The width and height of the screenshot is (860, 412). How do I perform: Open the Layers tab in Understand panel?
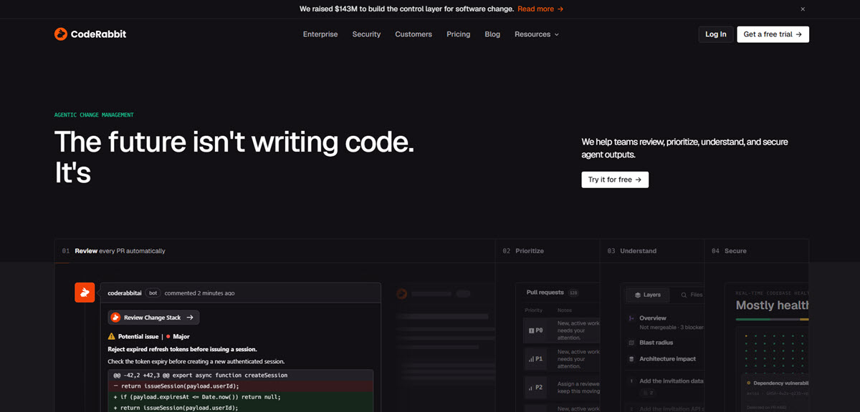click(x=647, y=295)
